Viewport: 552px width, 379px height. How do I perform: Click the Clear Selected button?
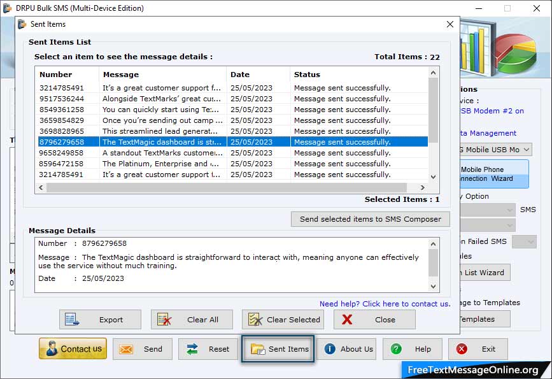[x=283, y=320]
